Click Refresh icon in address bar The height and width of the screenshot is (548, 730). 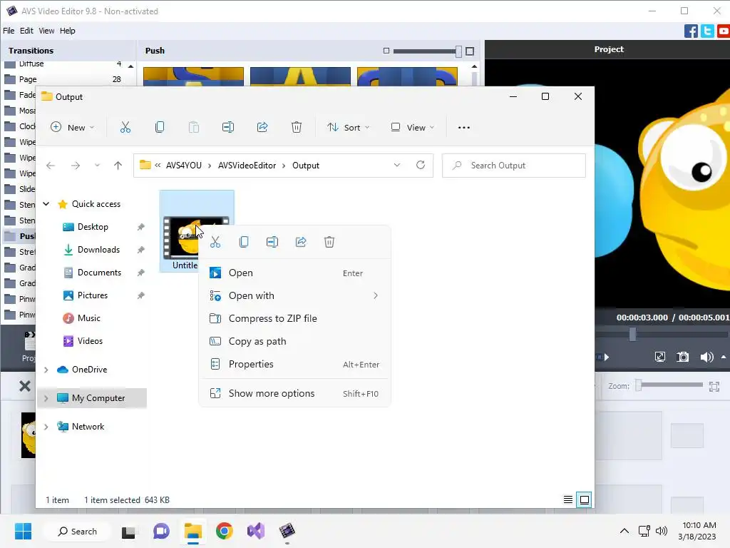(421, 165)
